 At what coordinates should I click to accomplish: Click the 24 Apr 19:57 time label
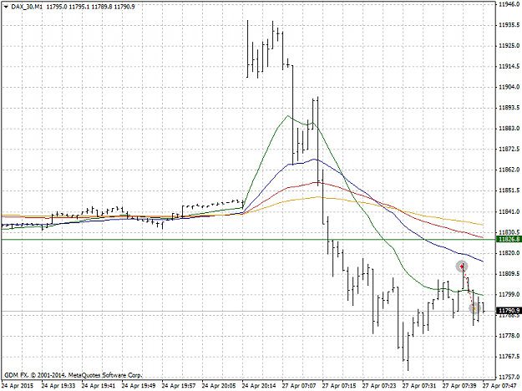point(179,386)
